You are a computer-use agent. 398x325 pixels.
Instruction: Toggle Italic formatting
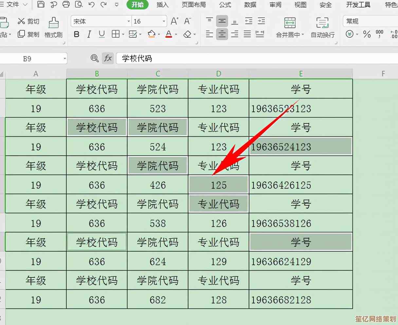[x=89, y=34]
